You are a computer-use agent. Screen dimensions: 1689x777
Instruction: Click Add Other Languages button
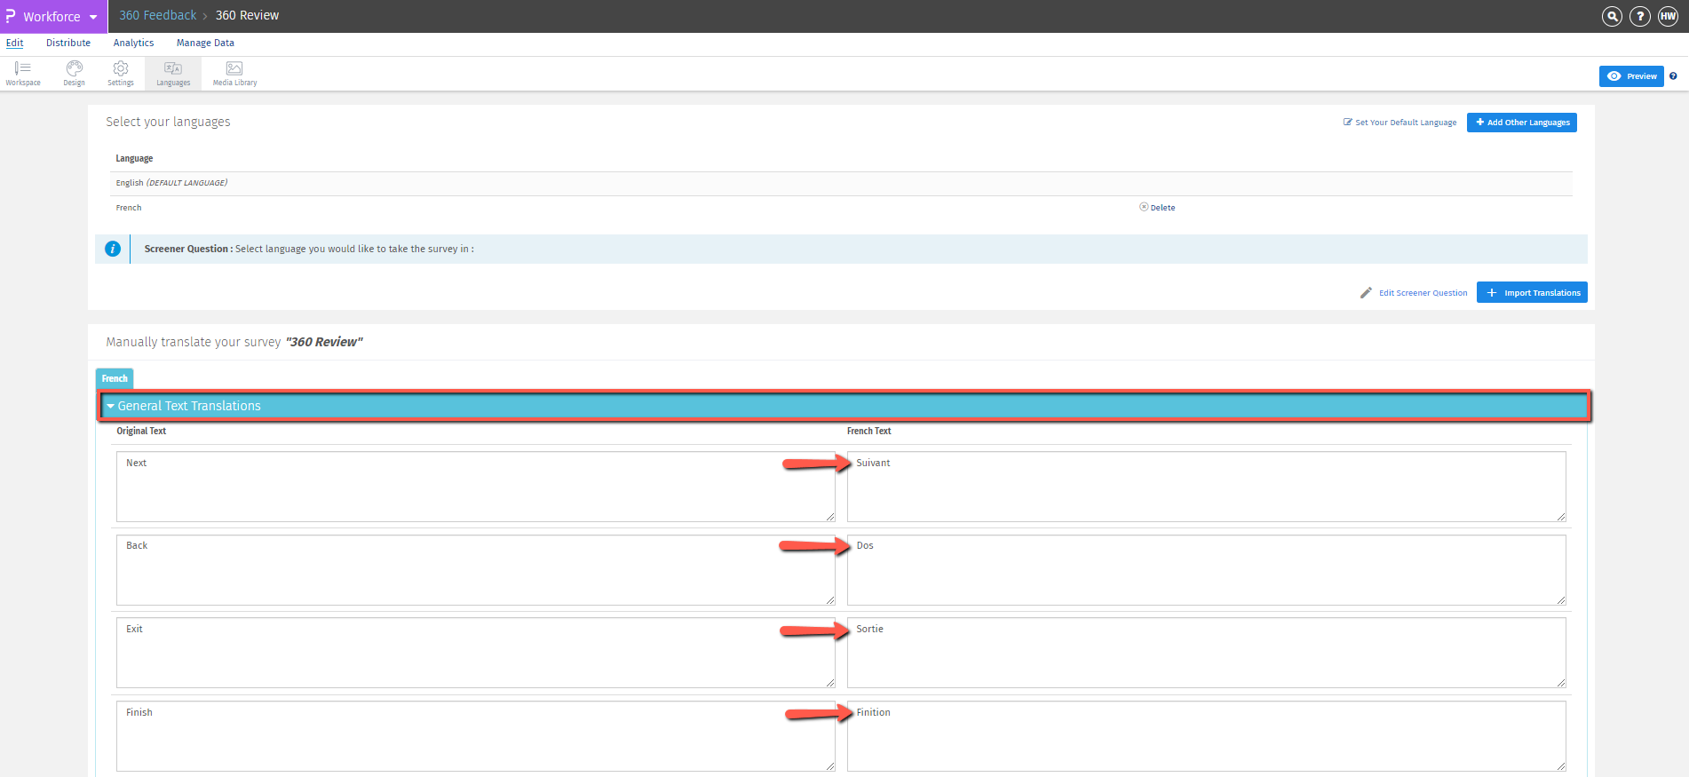(x=1522, y=123)
